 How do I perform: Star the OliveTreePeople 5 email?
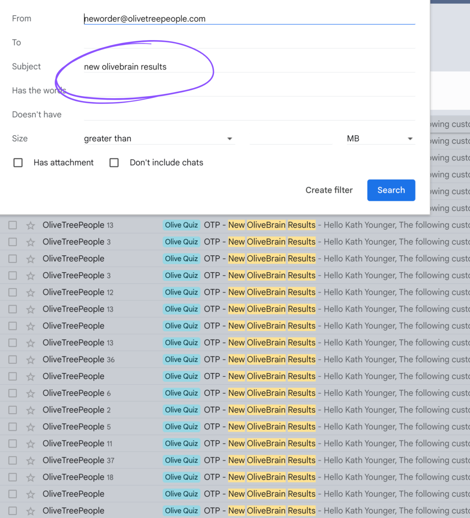(x=31, y=427)
